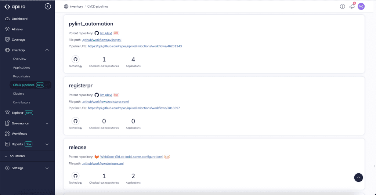Screen dimensions: 376x195
Task: Expand the Reports menu
Action: click(x=47, y=144)
